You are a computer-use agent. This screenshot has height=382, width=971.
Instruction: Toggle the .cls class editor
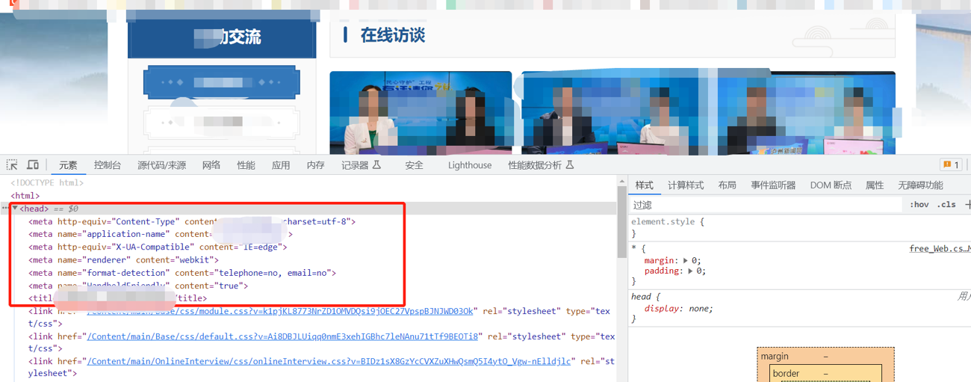point(946,204)
